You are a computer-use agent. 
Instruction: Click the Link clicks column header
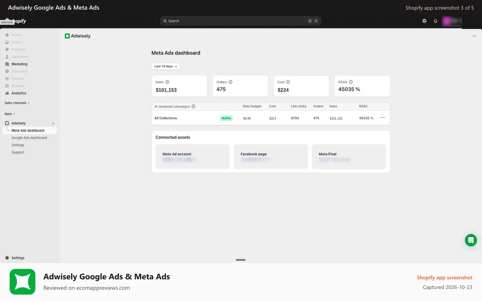click(x=298, y=106)
